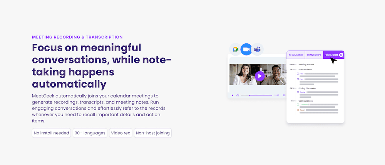Viewport: 385px width, 165px height.
Task: Switch to the Transcript tab
Action: click(314, 55)
